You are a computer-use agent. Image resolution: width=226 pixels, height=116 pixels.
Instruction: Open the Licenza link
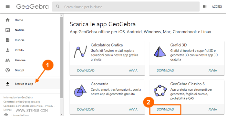coord(7,110)
